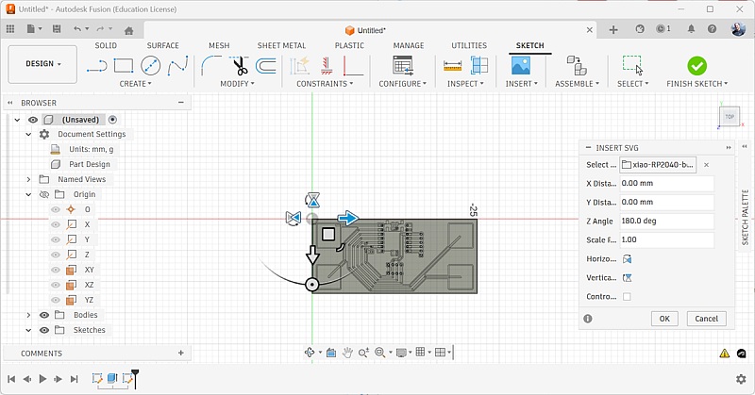The height and width of the screenshot is (395, 755).
Task: Activate (Unsaved) component radio button
Action: 112,120
